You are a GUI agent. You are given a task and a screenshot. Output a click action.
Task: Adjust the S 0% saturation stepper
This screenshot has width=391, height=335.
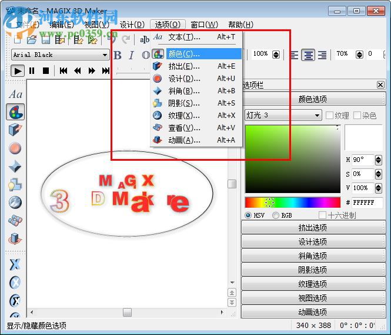coord(378,174)
